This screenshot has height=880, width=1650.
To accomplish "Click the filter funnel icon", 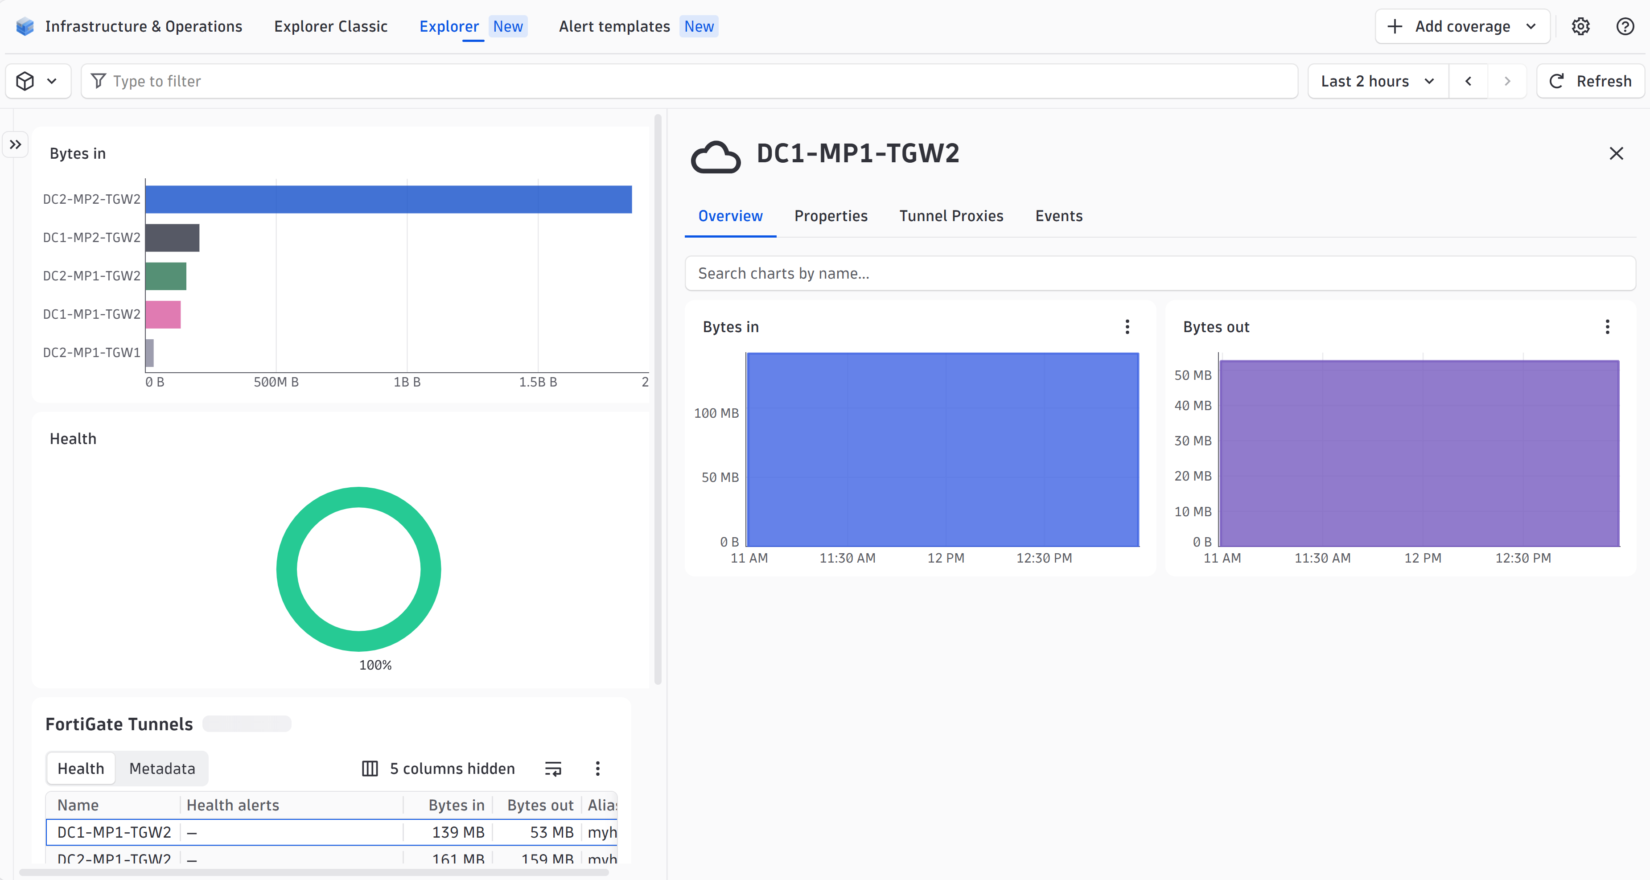I will (98, 81).
